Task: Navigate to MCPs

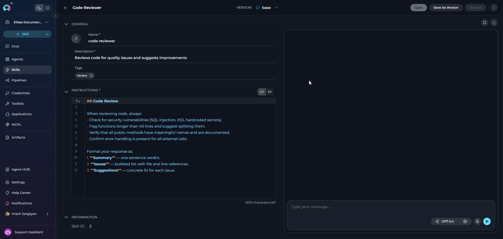Action: coord(27,125)
